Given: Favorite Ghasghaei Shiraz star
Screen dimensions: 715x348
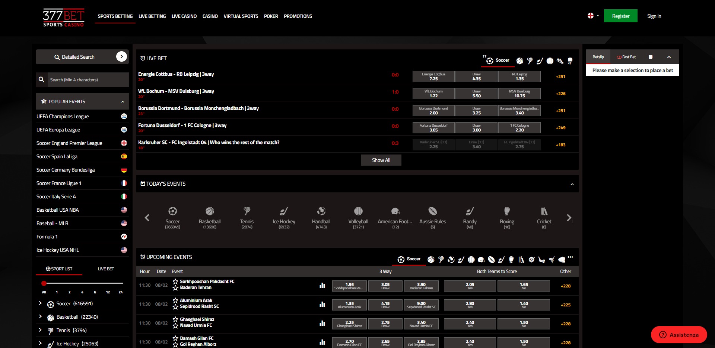Looking at the screenshot, I should (175, 319).
